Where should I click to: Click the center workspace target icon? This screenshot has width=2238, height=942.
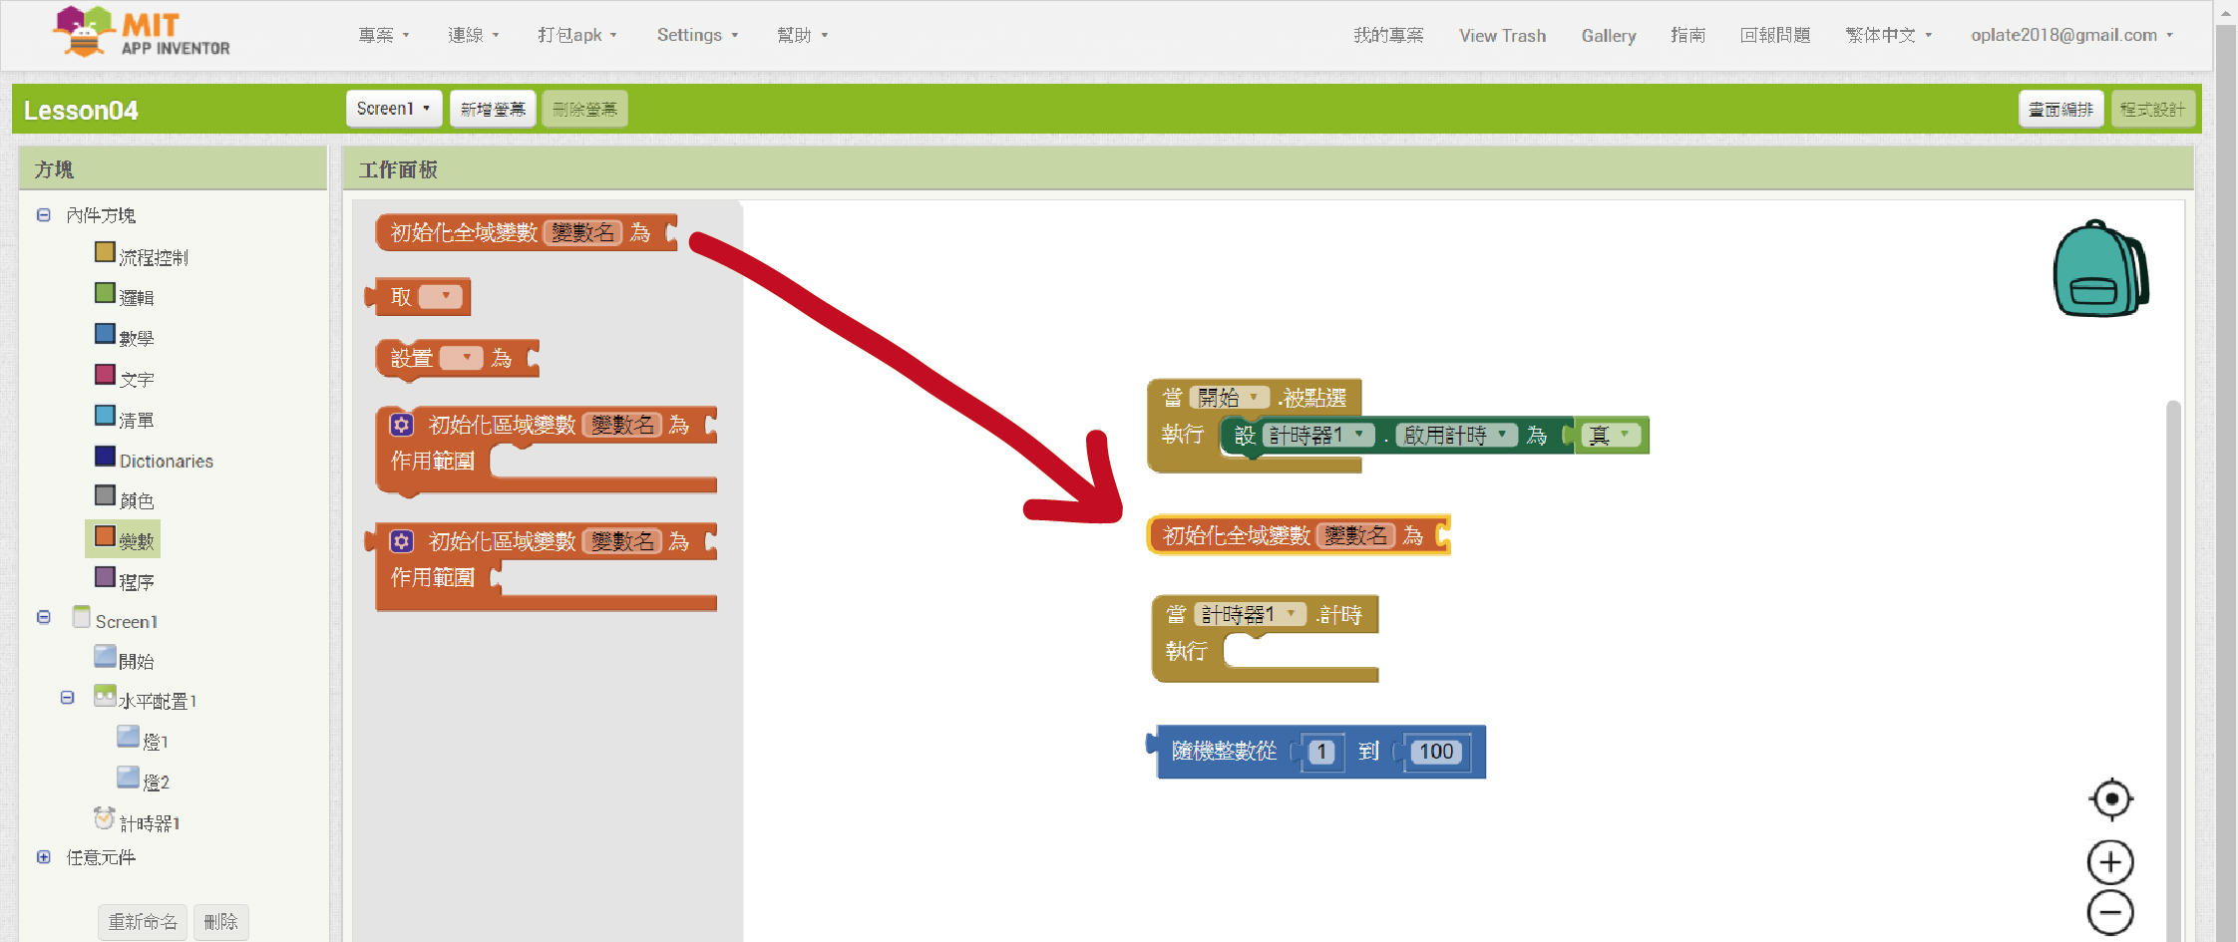pos(2110,798)
